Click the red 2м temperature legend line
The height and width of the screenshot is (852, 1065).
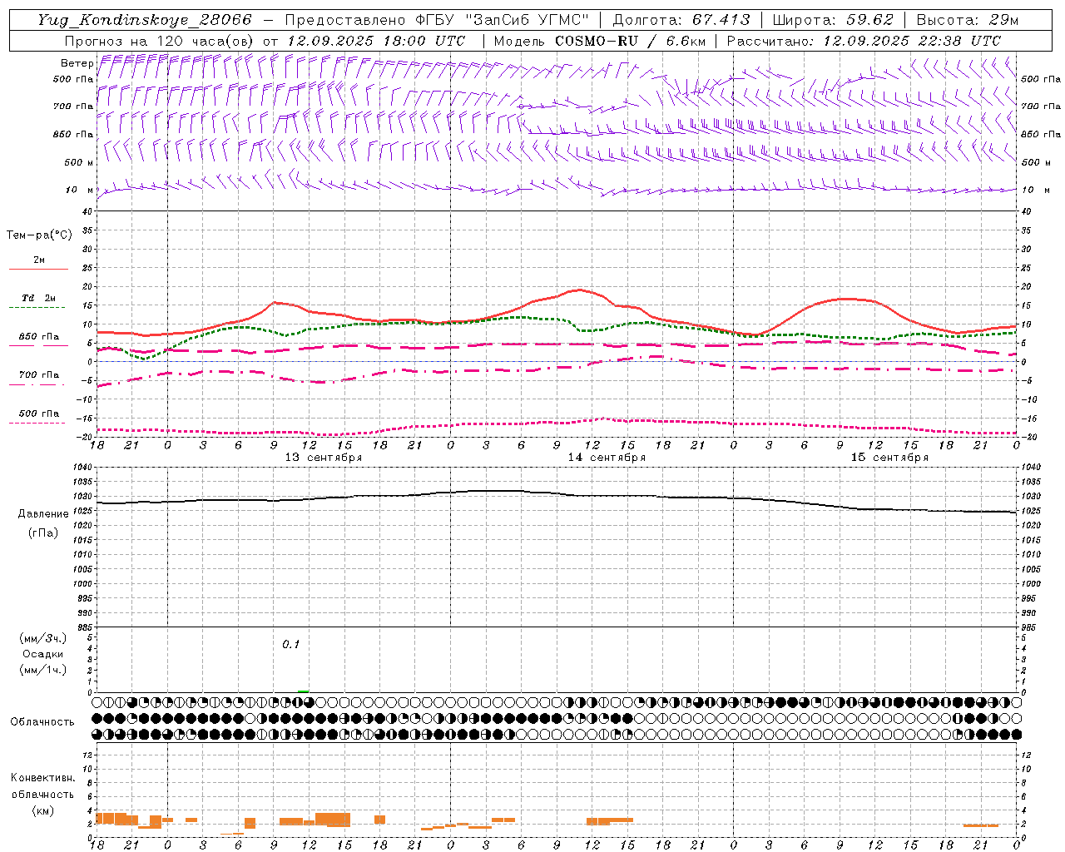38,270
